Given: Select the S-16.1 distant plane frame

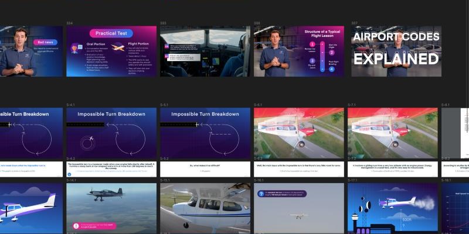Looking at the screenshot, I should pyautogui.click(x=299, y=208).
